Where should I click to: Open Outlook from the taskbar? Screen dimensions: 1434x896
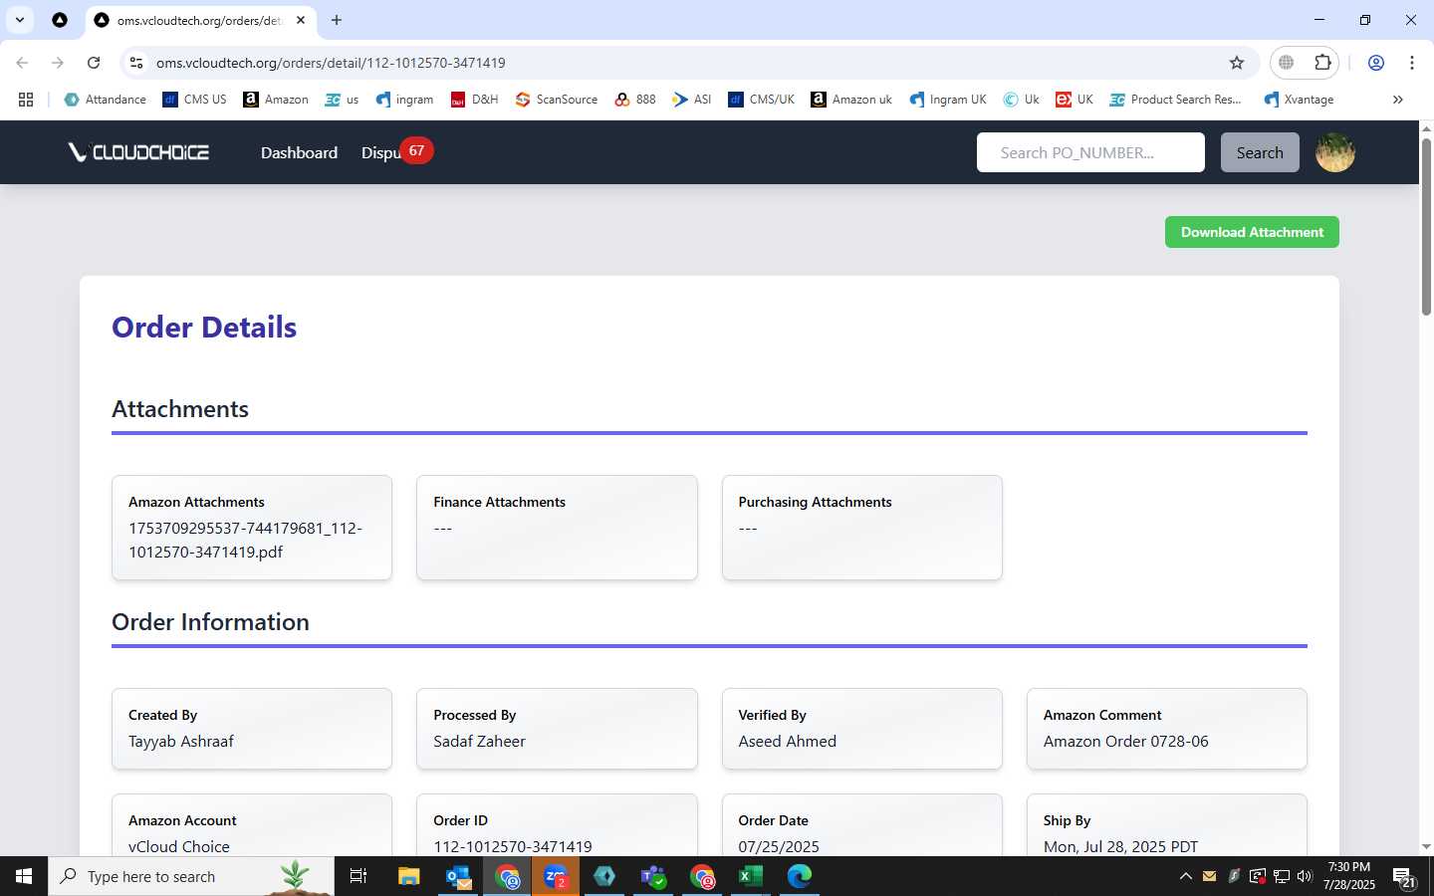(x=458, y=876)
